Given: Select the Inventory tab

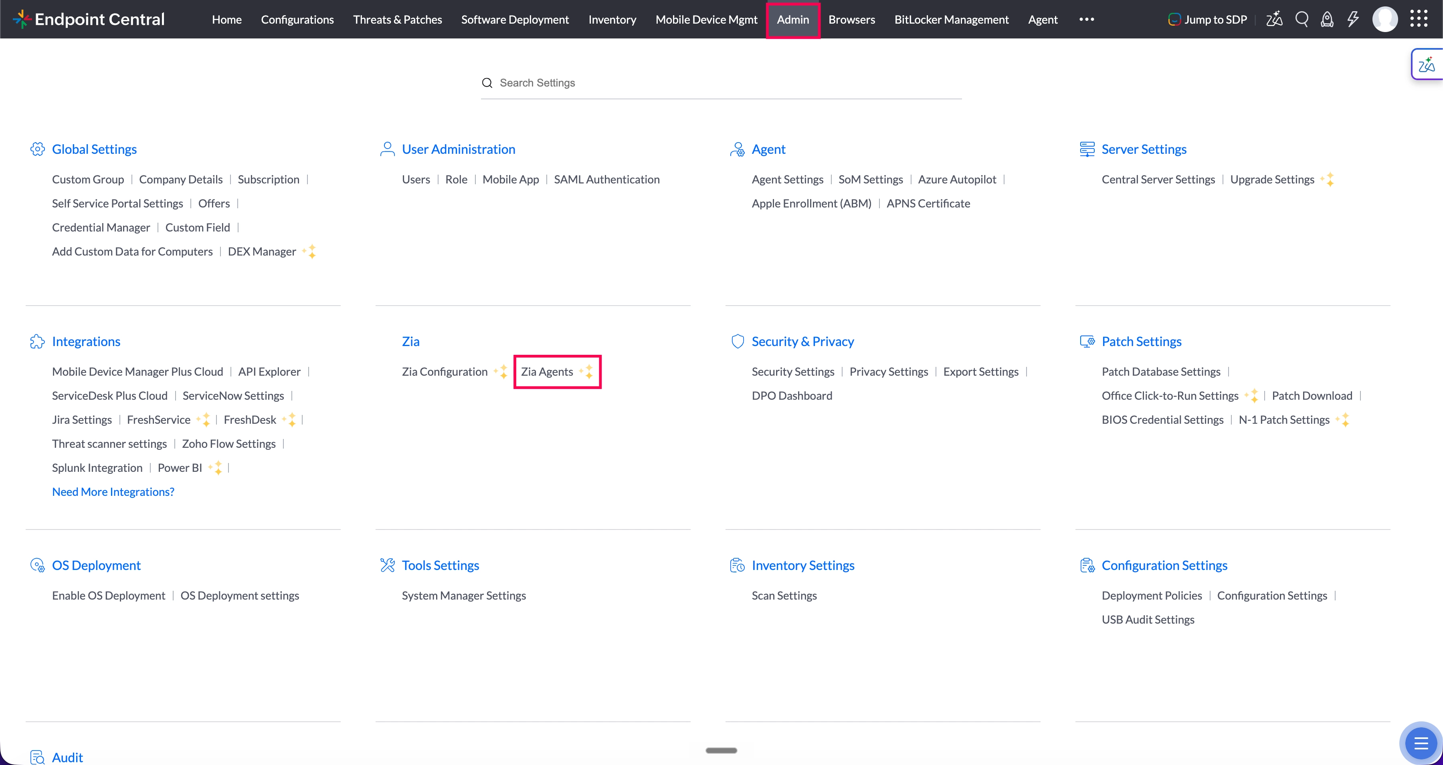Looking at the screenshot, I should tap(612, 20).
